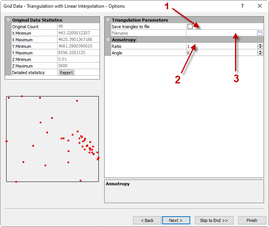Close the Grid Data dialog
269x227 pixels.
point(260,6)
